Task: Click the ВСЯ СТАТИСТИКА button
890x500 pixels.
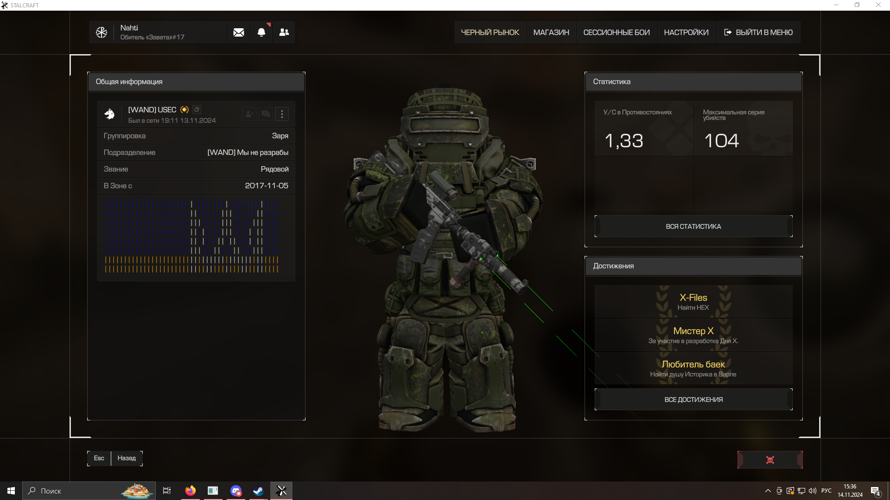Action: coord(693,226)
